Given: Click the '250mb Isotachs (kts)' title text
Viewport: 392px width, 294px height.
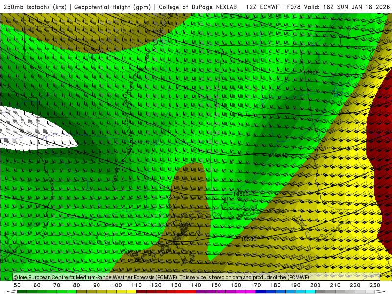Looking at the screenshot, I should 35,7.
